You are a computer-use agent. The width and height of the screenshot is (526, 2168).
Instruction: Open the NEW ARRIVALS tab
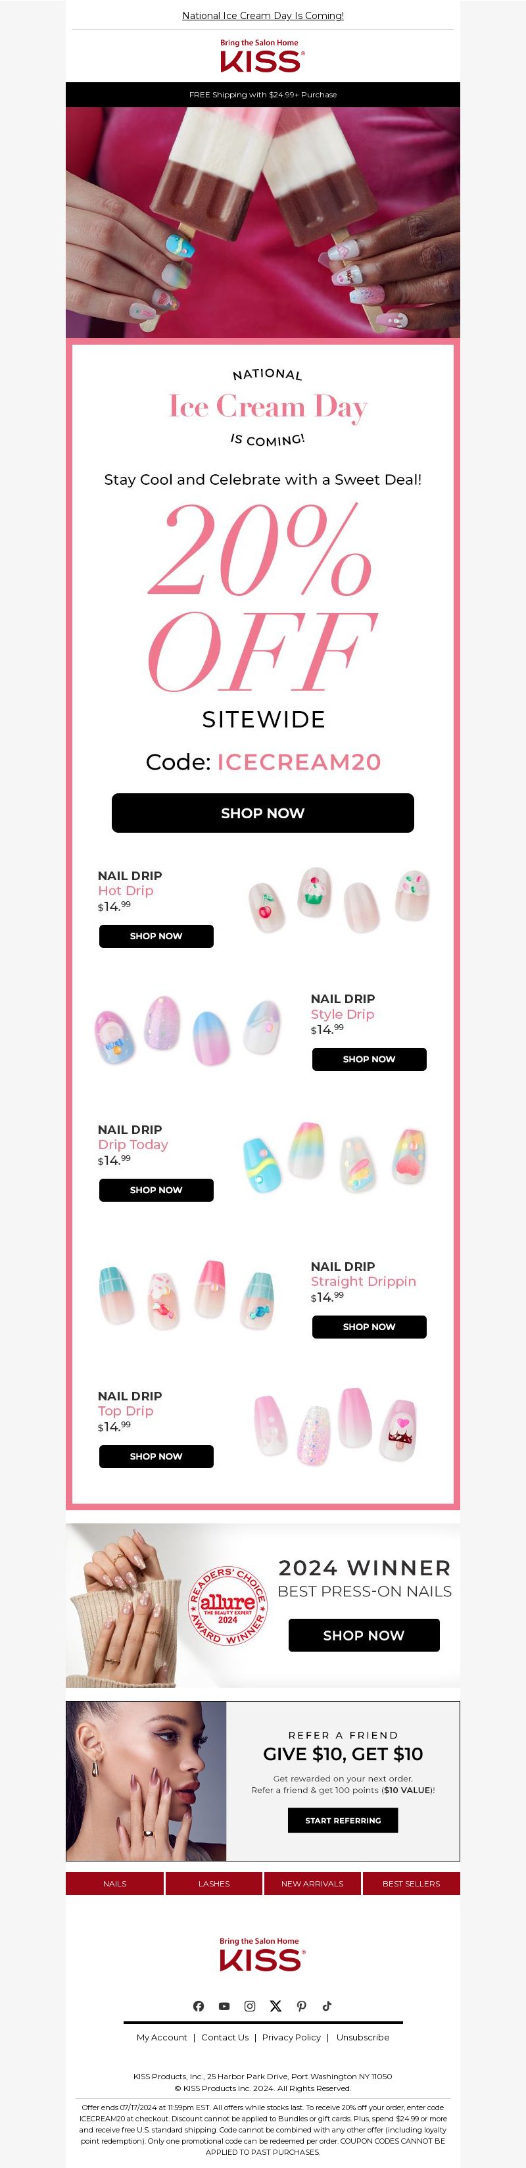click(312, 1884)
